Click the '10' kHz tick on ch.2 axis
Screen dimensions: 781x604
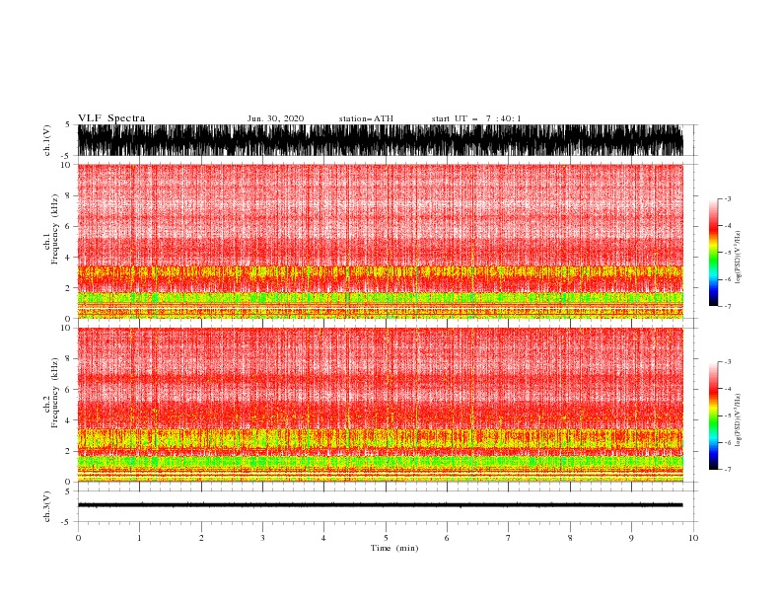(66, 328)
